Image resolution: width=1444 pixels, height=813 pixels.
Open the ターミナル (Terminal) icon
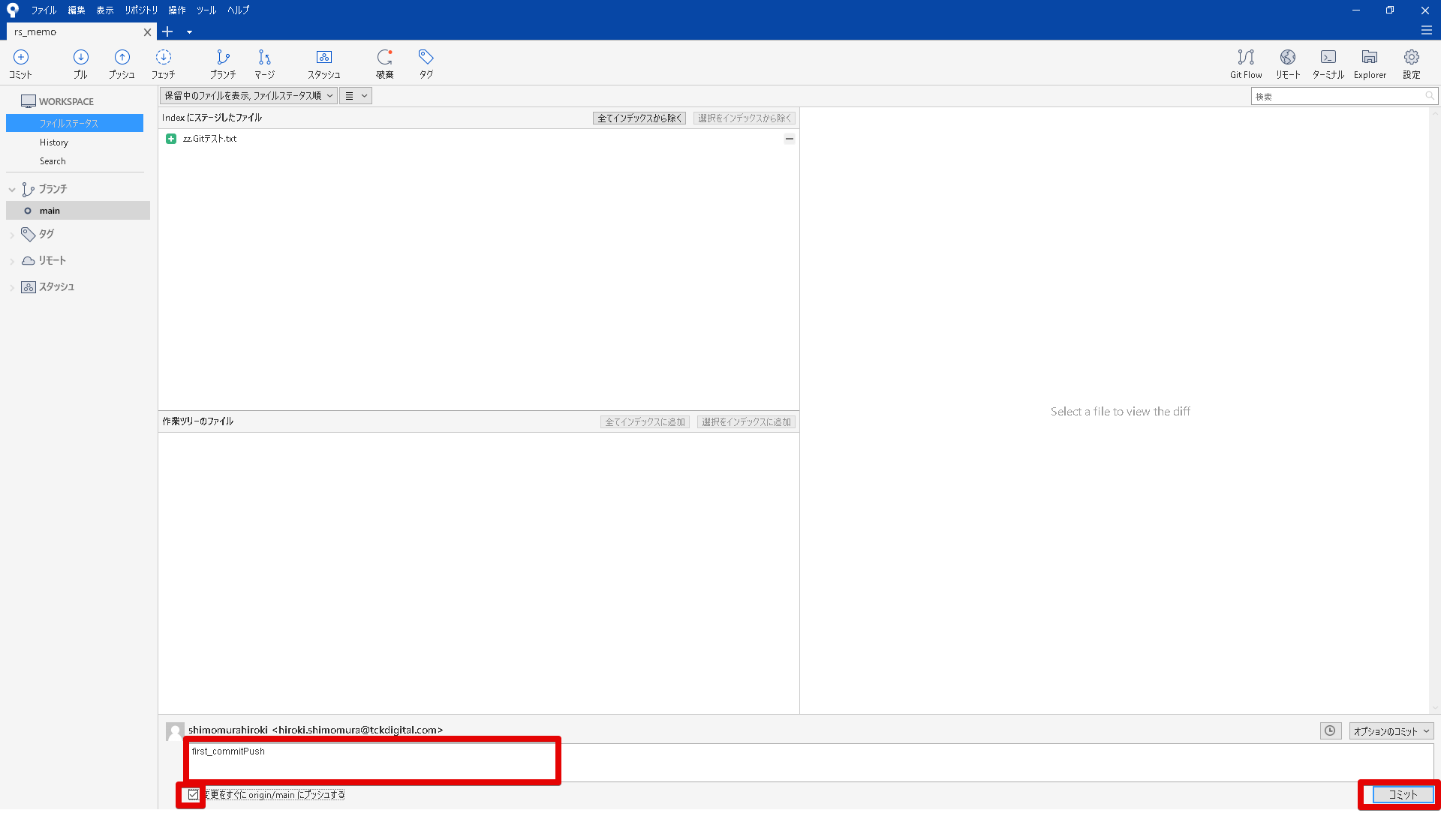(1328, 63)
